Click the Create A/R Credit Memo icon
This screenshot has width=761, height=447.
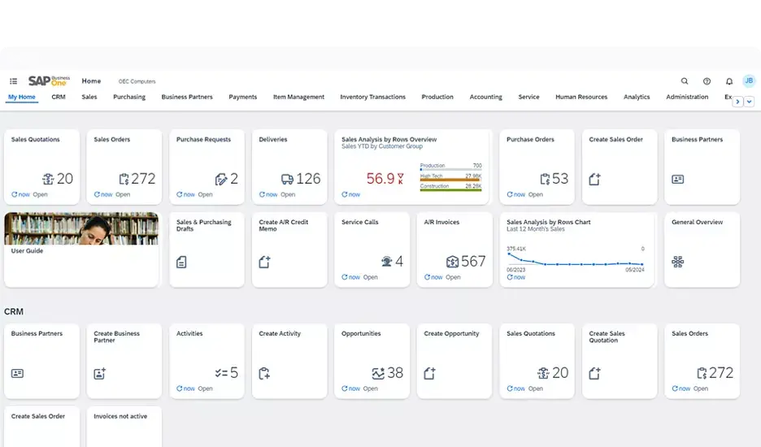(x=264, y=262)
